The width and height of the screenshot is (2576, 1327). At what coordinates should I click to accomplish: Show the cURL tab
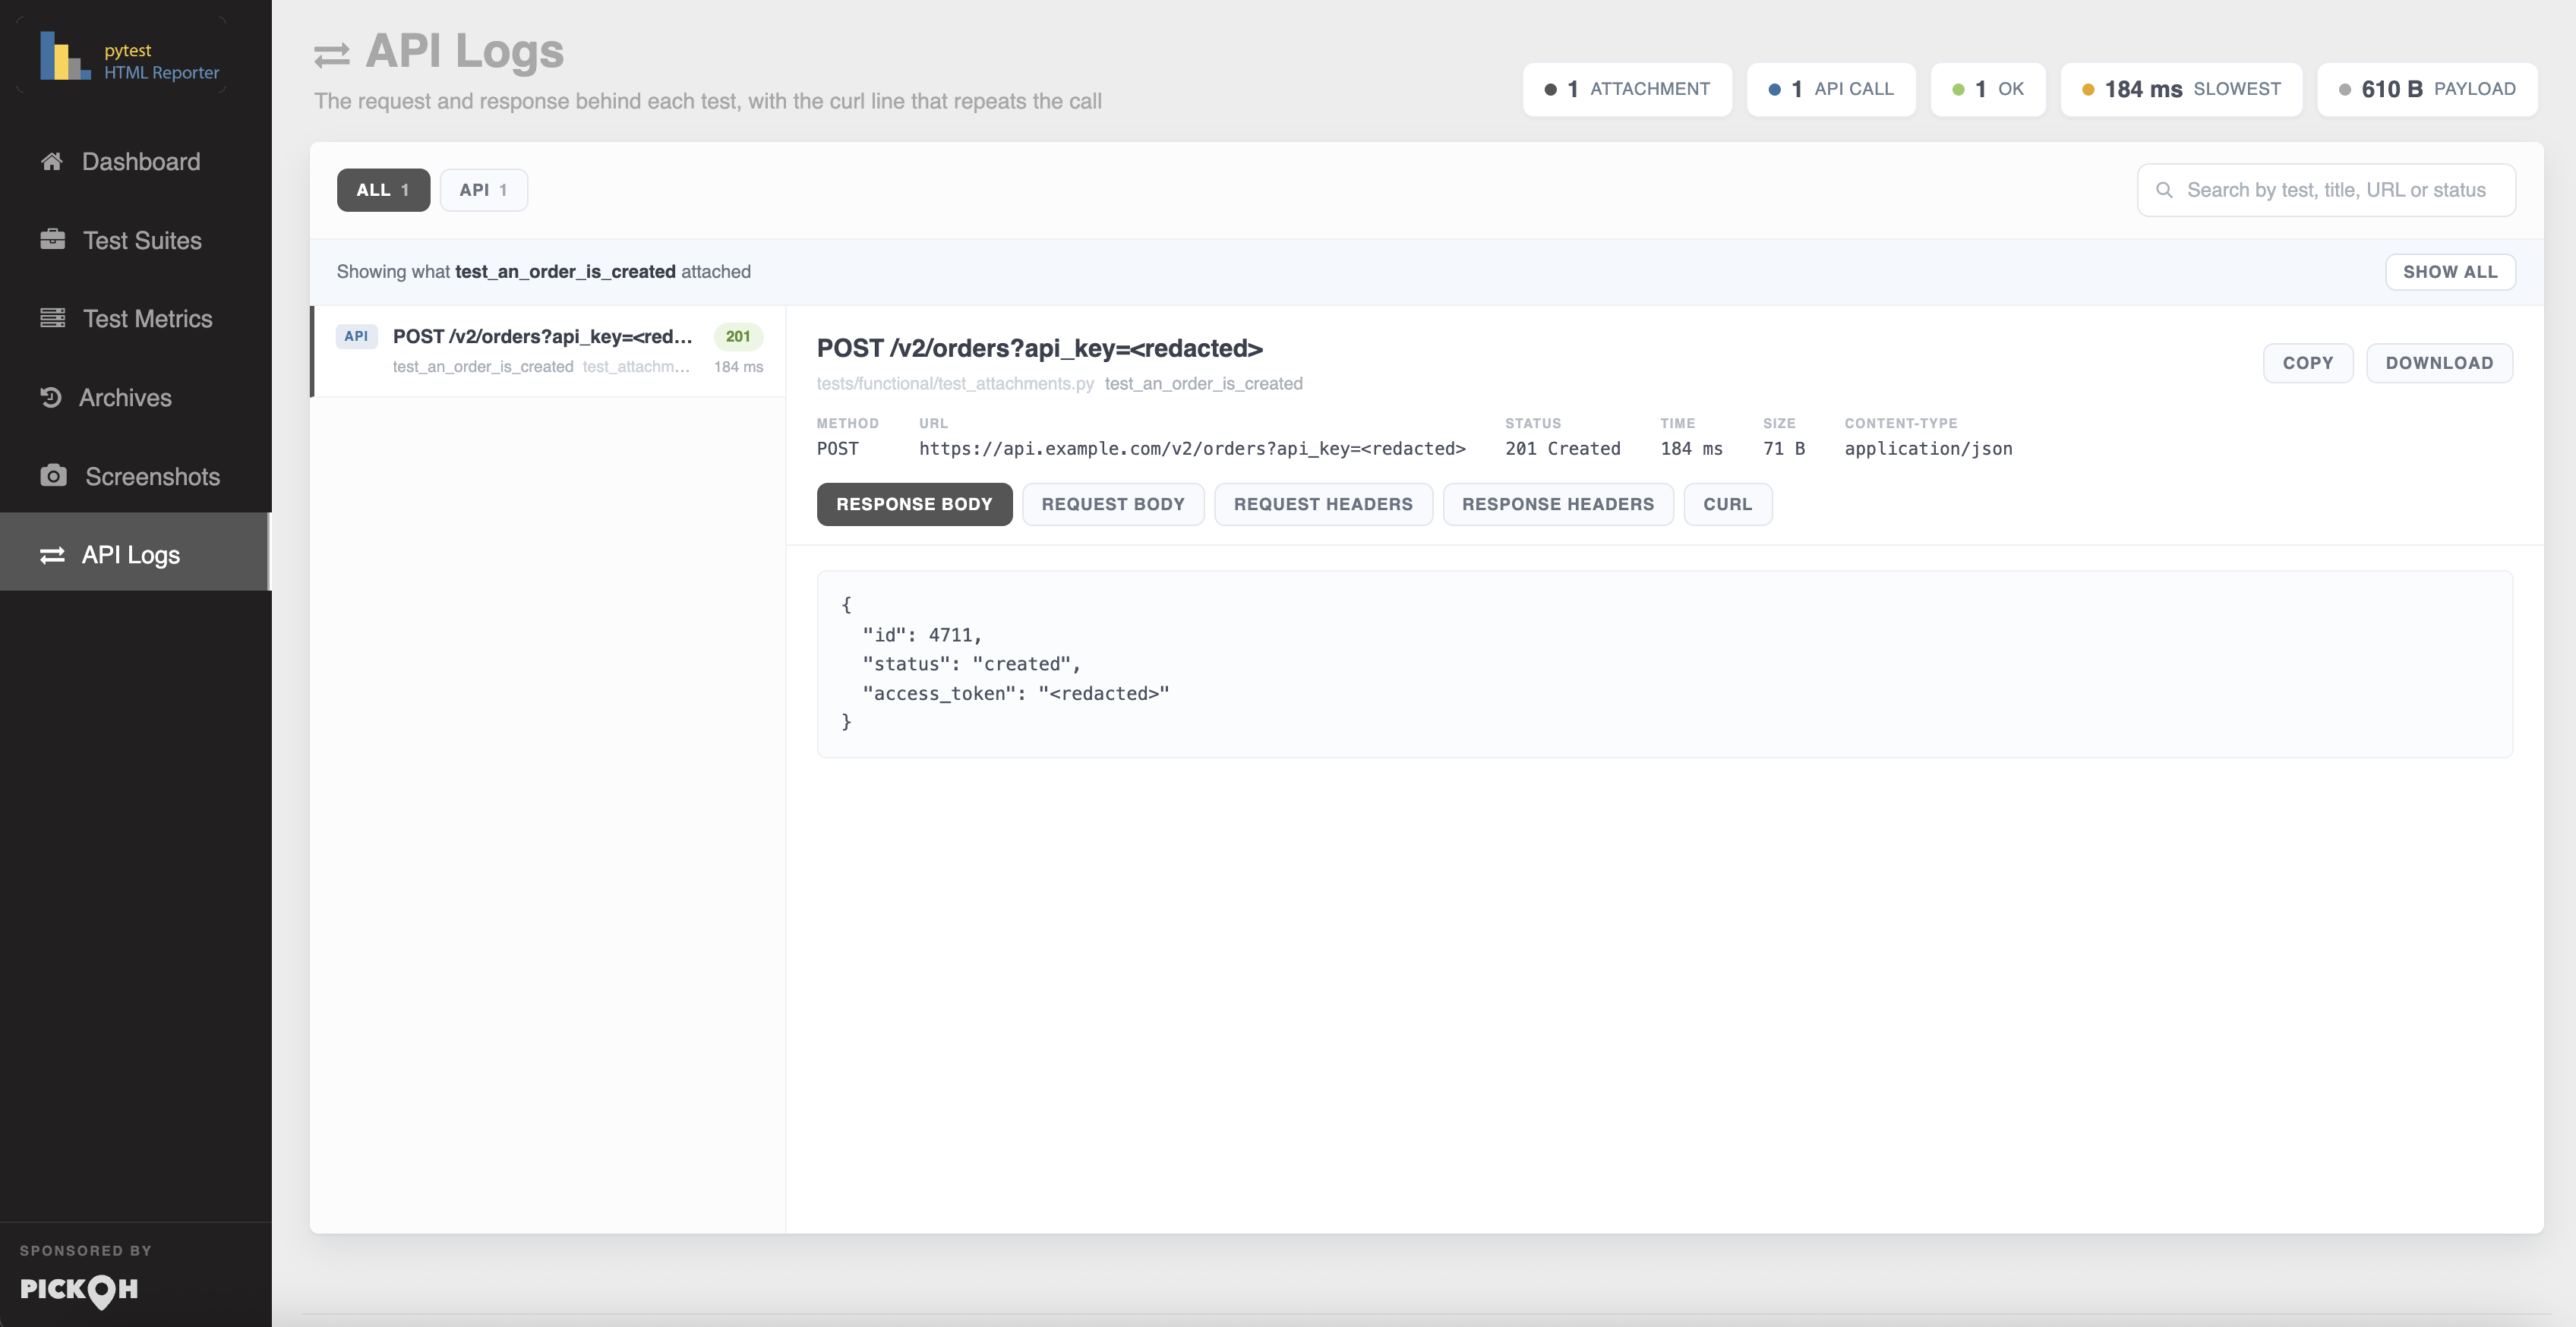(1728, 504)
